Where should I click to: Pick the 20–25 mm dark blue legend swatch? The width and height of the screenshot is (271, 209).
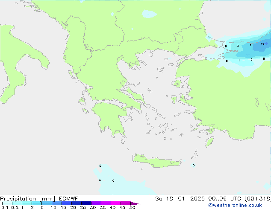[76, 203]
